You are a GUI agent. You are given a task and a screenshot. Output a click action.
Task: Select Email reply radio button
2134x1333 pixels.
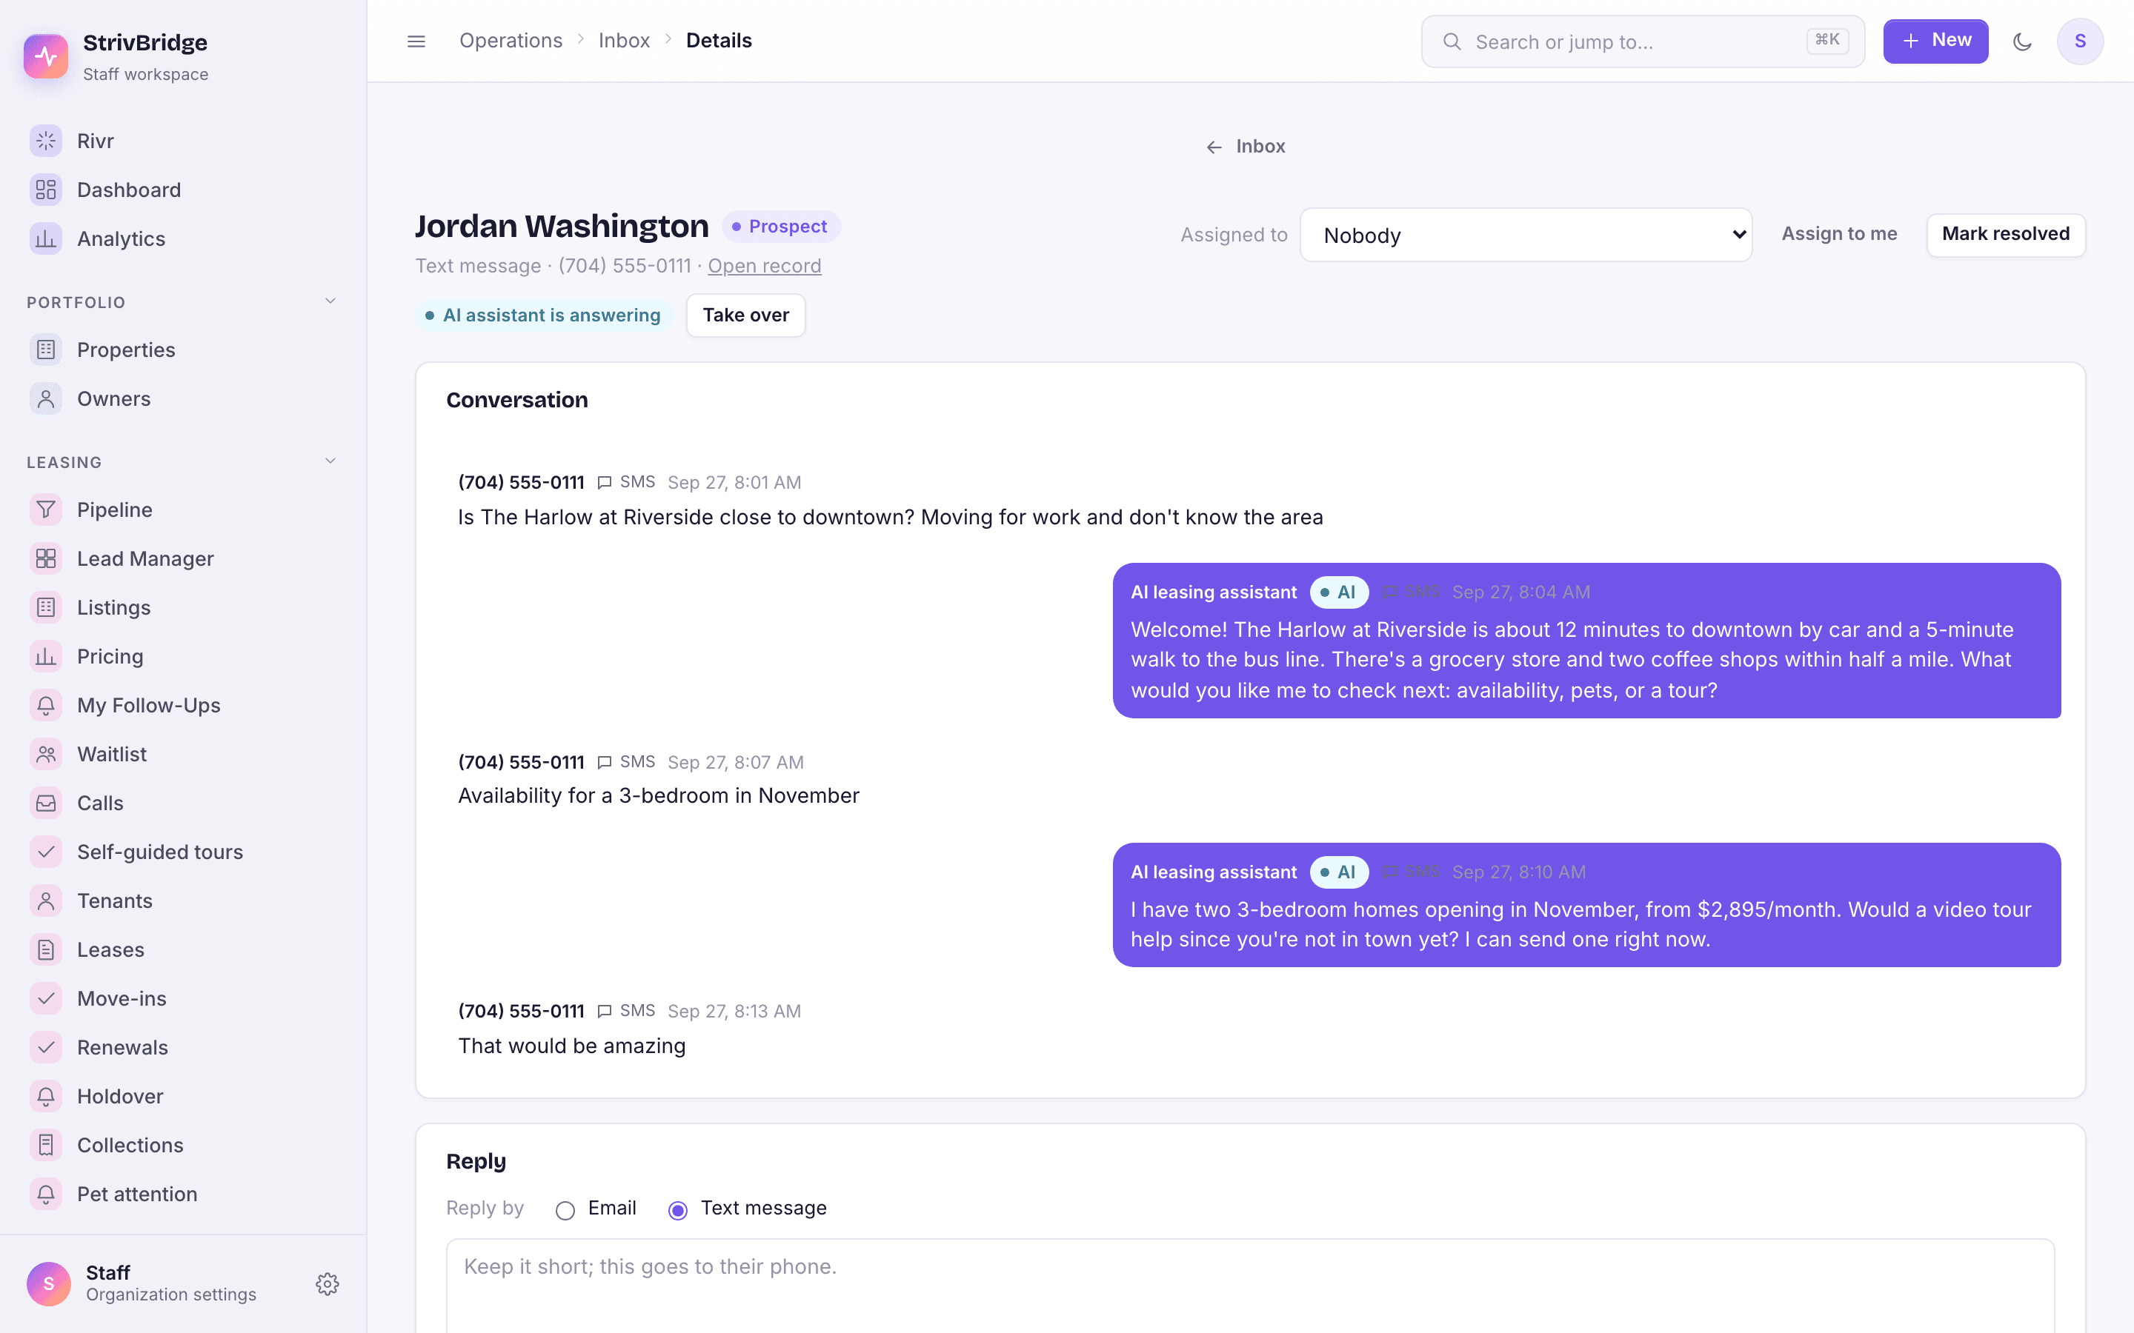pyautogui.click(x=565, y=1209)
